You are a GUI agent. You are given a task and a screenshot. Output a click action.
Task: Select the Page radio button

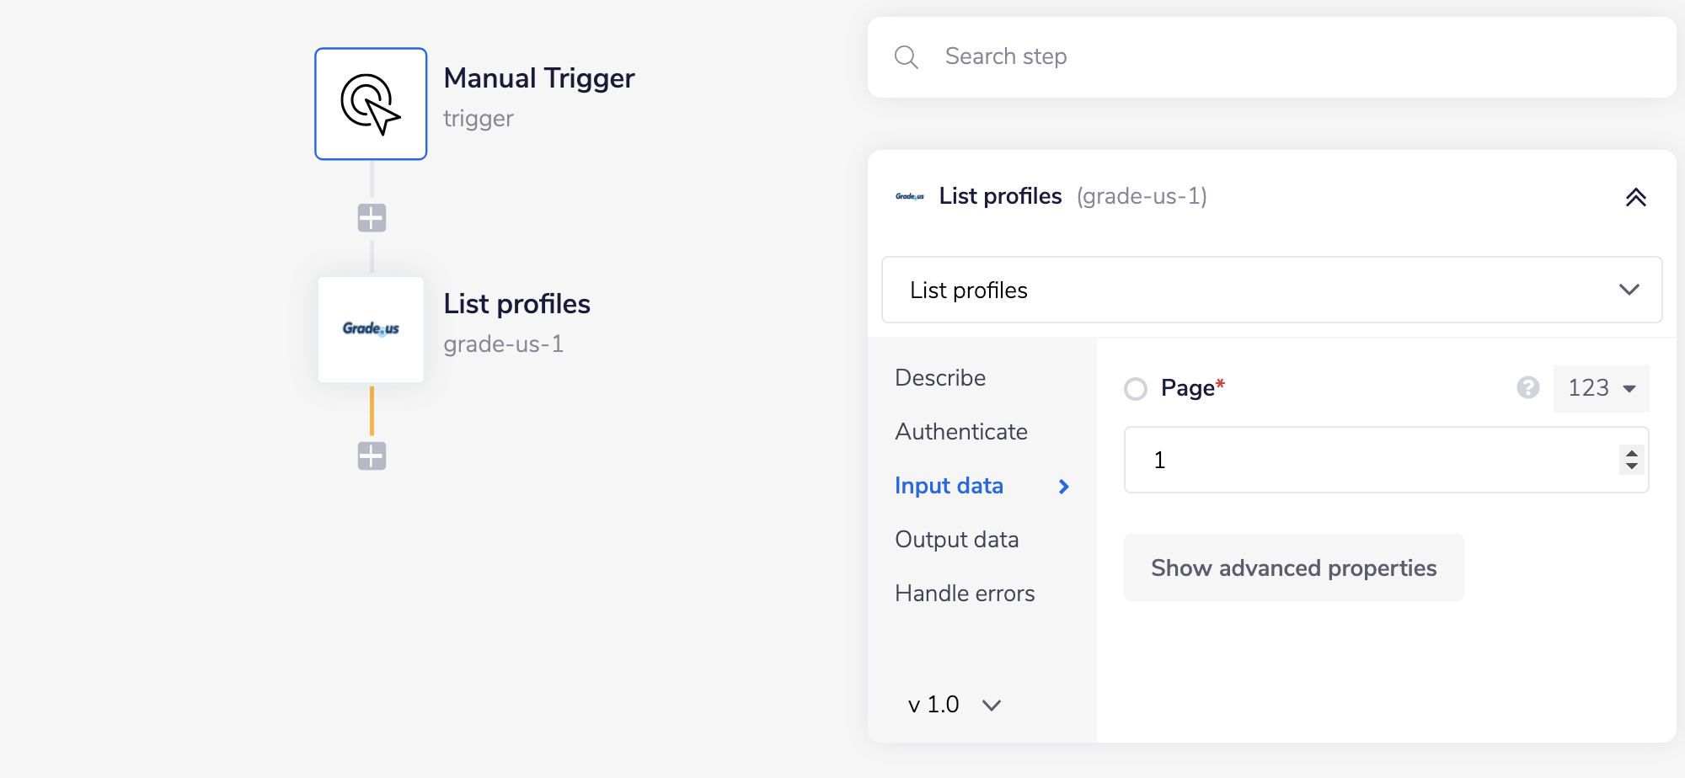point(1136,388)
